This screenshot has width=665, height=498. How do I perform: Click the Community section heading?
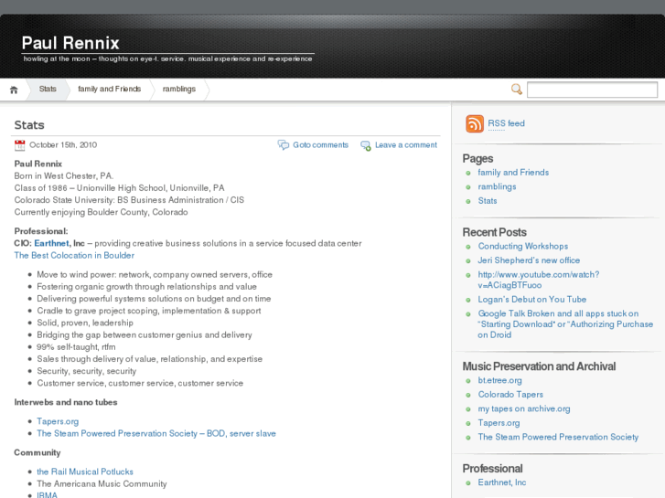pos(38,452)
